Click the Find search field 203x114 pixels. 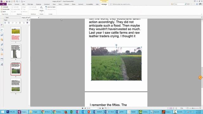click(x=179, y=4)
